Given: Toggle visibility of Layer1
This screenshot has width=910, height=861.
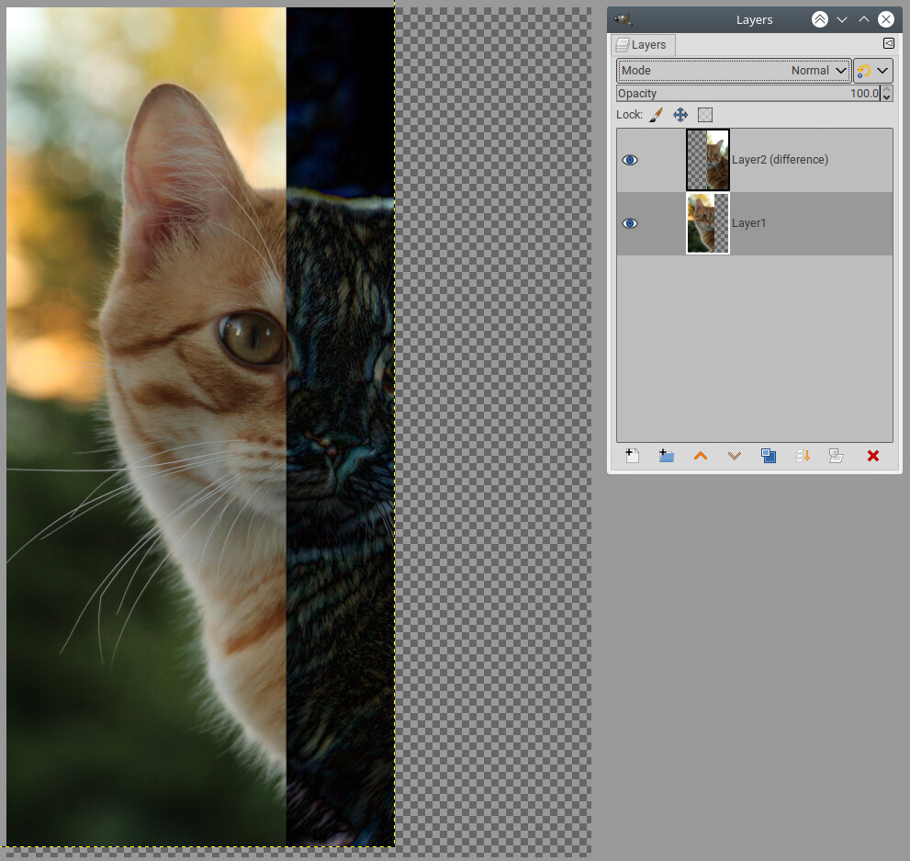Looking at the screenshot, I should tap(630, 223).
